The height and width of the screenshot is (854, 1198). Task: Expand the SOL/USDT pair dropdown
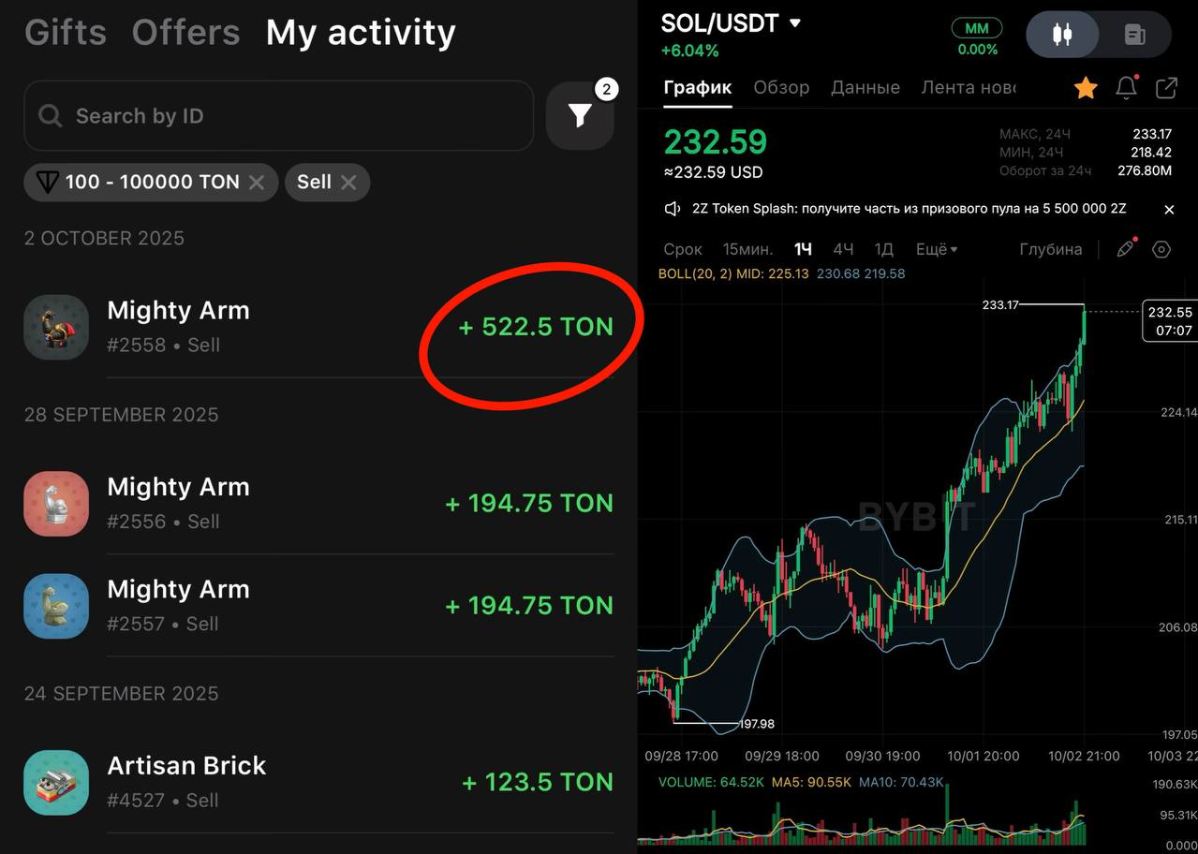click(x=795, y=22)
